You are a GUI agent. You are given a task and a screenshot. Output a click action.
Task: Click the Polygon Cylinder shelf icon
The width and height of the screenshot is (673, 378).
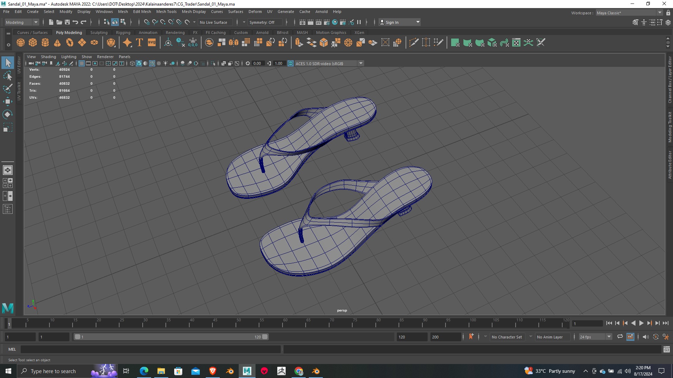[x=45, y=43]
